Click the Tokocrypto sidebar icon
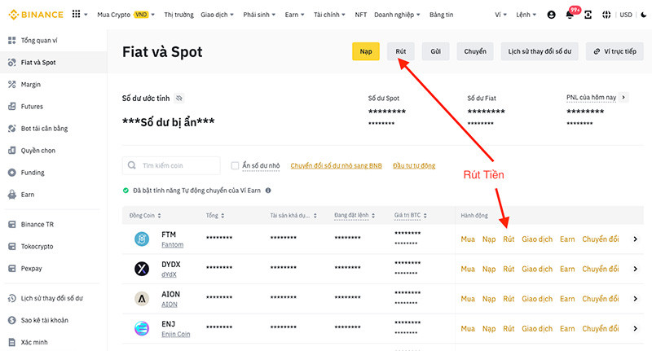The width and height of the screenshot is (652, 351). (x=12, y=246)
